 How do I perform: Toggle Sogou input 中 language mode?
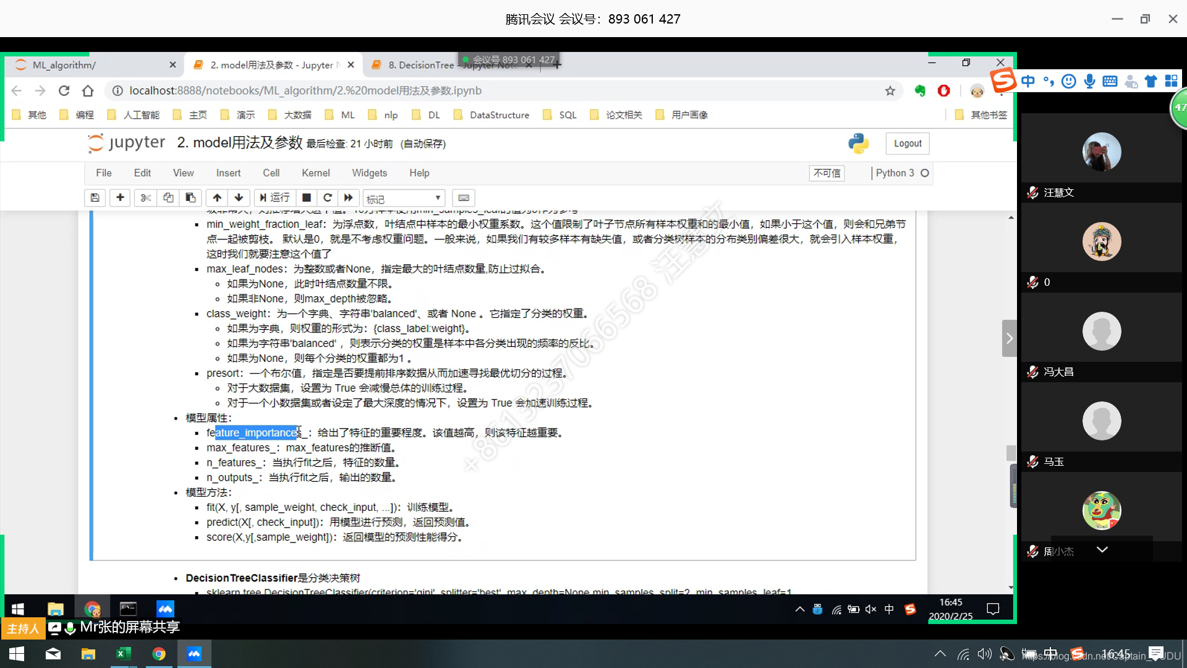click(x=1028, y=81)
